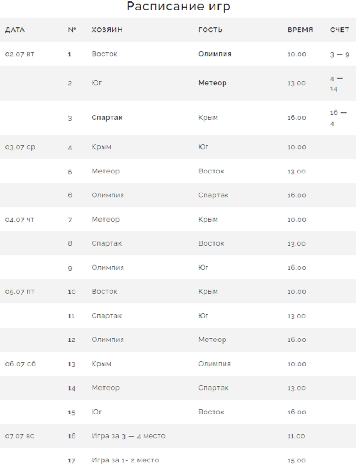Click the Расписание игр heading
This screenshot has width=356, height=472.
pyautogui.click(x=178, y=7)
